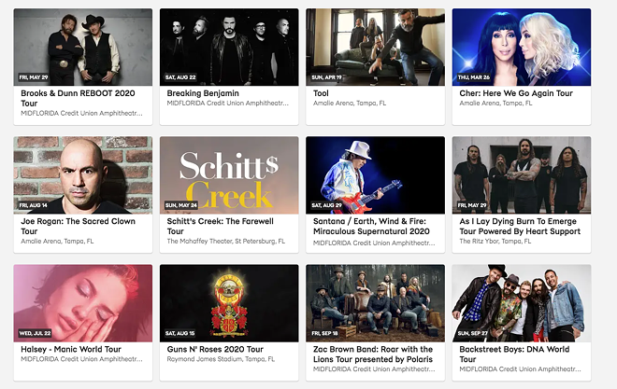Image resolution: width=617 pixels, height=389 pixels.
Task: Click the Raymond James Stadium venue text
Action: tap(221, 359)
